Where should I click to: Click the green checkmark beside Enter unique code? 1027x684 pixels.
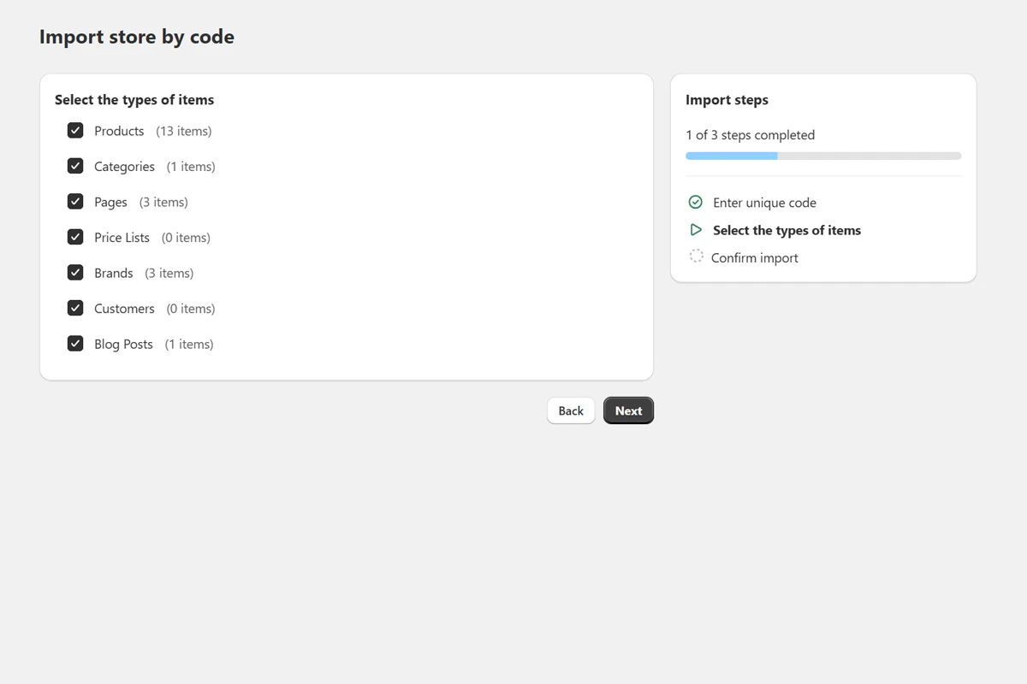pos(696,202)
